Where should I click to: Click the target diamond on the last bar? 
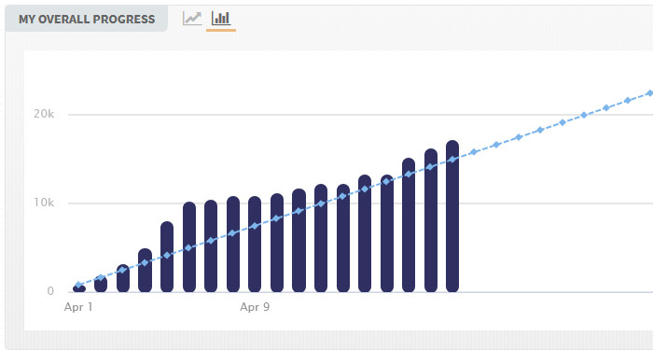pos(452,160)
